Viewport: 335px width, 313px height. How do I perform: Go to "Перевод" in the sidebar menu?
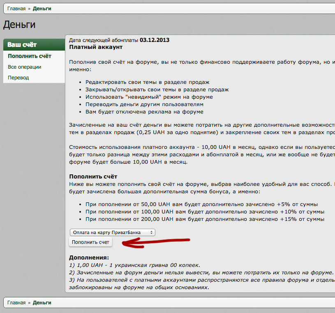(x=18, y=77)
